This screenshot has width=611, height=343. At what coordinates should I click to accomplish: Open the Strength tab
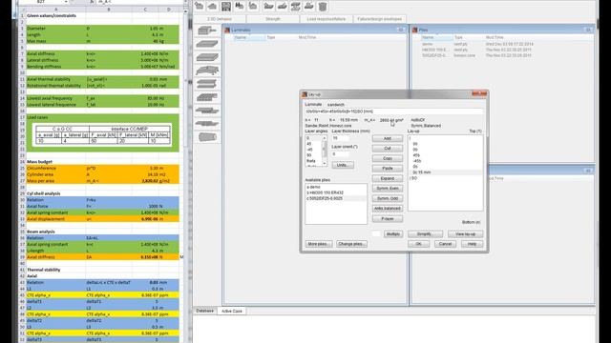click(x=273, y=19)
